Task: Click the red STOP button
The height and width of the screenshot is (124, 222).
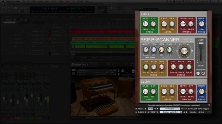Action: (203, 73)
